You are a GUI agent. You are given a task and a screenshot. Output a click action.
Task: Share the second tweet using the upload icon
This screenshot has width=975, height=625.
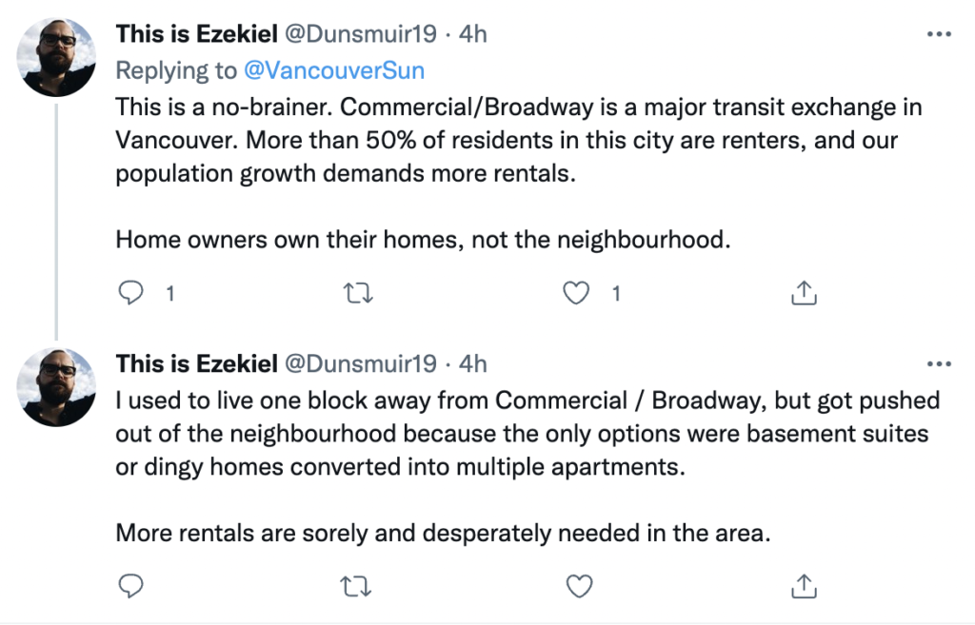[804, 586]
